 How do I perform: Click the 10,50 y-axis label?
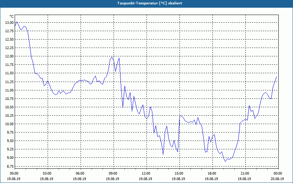click(10, 107)
